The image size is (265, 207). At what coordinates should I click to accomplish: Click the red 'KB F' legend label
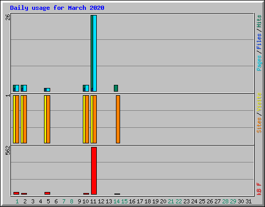(x=259, y=189)
